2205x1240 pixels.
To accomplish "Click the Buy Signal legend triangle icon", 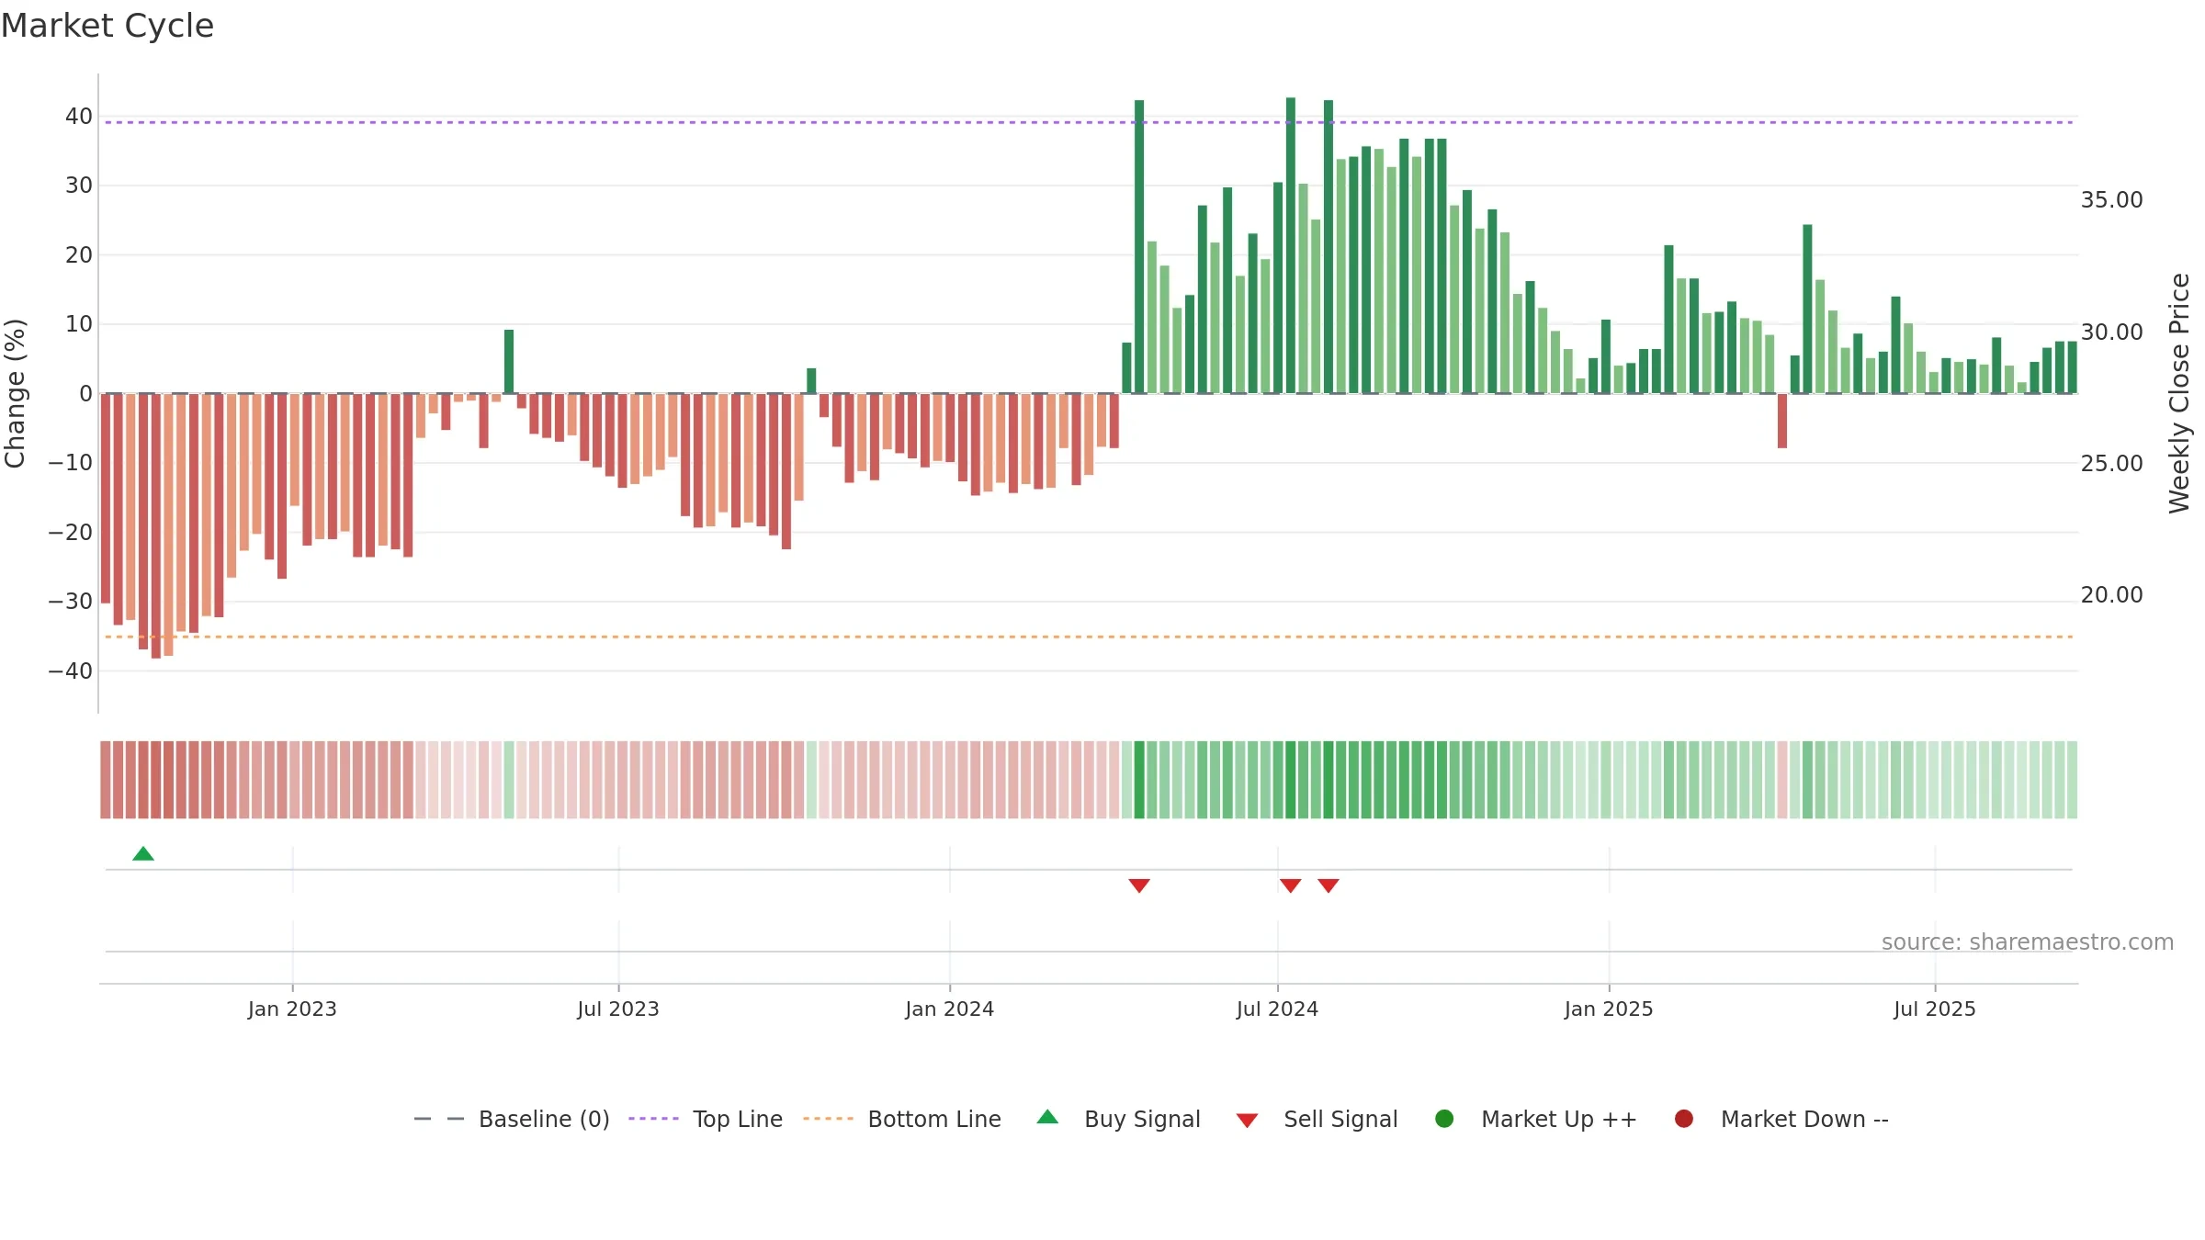I will (1047, 1117).
